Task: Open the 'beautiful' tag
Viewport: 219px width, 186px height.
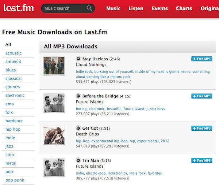Action: point(114,109)
